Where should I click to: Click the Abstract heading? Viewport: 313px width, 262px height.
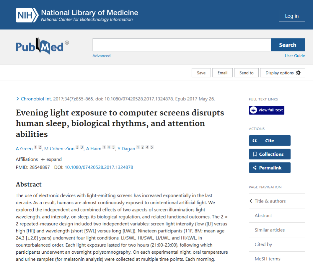[29, 184]
